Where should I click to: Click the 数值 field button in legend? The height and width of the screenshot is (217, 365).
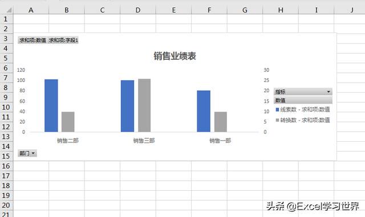point(303,100)
